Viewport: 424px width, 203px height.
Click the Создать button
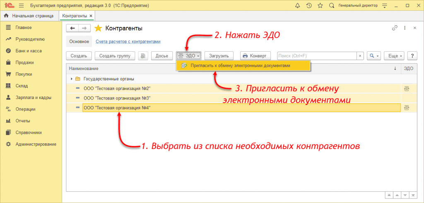79,56
